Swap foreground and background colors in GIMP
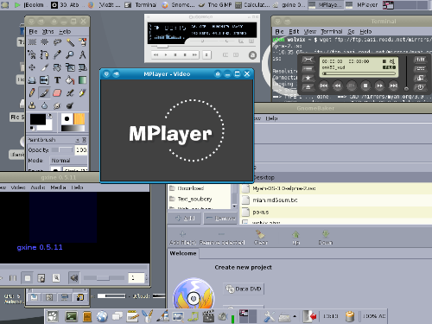This screenshot has width=432, height=324. click(50, 116)
